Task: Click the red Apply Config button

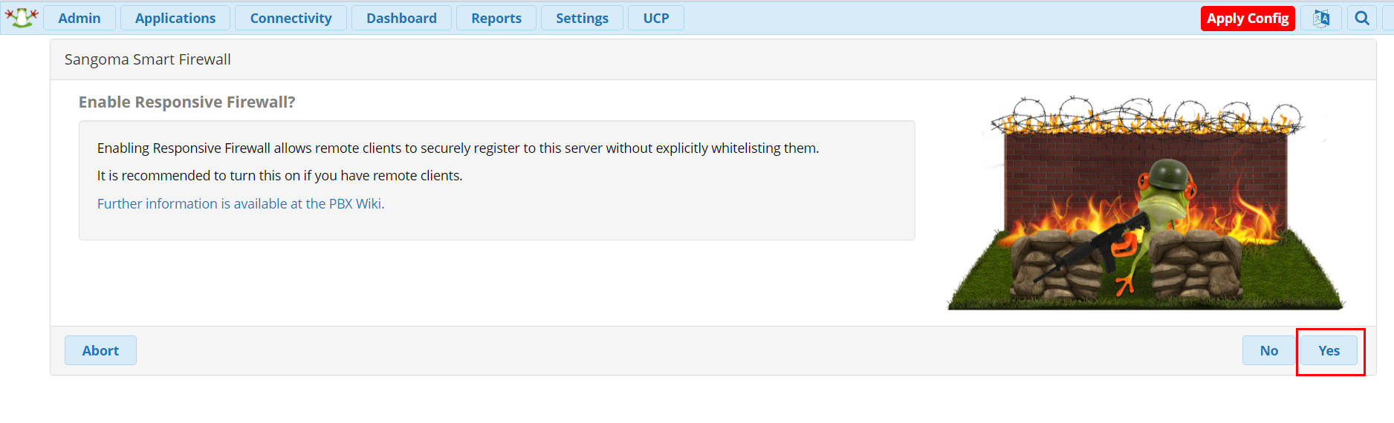Action: coord(1248,19)
